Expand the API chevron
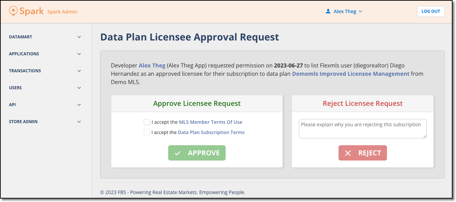 [x=79, y=105]
